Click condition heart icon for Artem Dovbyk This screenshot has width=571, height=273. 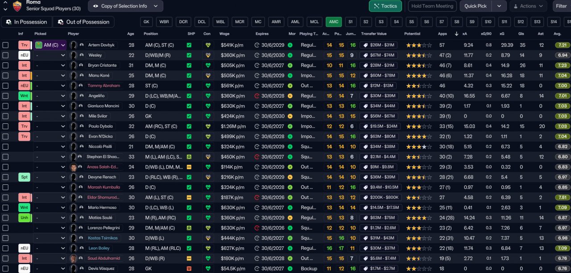207,45
